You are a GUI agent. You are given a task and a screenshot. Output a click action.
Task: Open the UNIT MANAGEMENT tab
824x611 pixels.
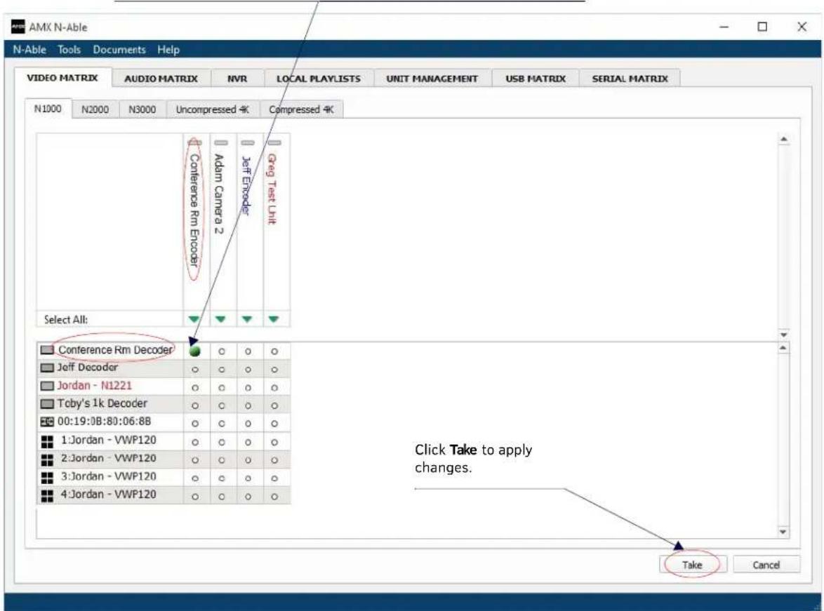point(432,79)
